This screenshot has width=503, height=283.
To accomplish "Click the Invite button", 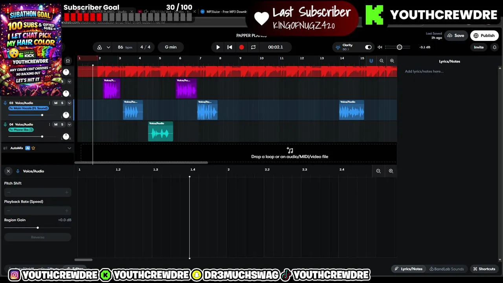I will (479, 47).
